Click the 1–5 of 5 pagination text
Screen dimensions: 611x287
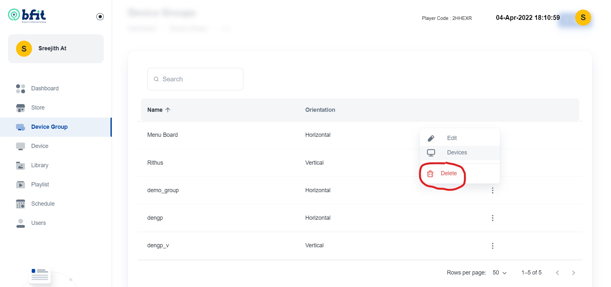532,273
